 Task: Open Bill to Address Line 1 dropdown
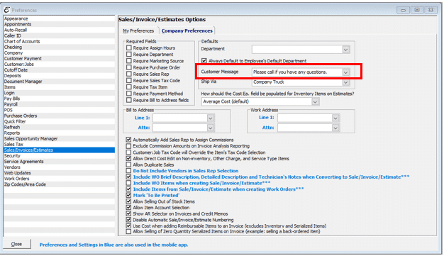tap(211, 118)
